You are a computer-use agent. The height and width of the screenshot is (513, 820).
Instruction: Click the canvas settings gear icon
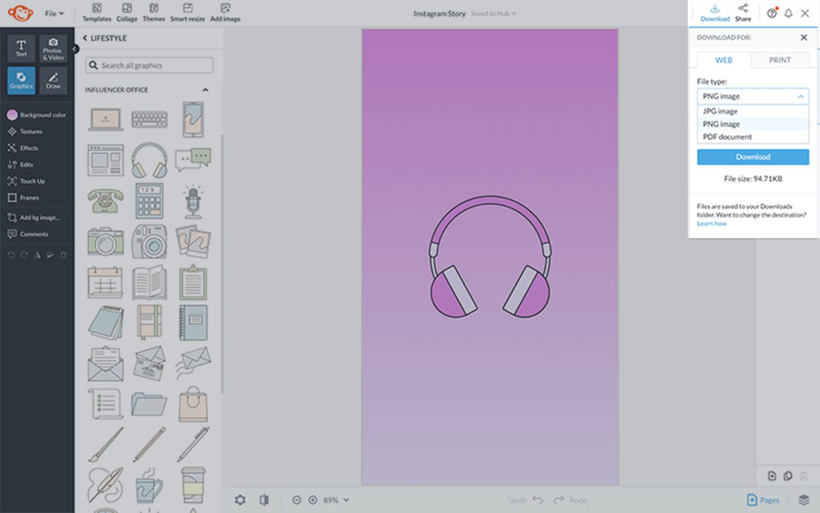pos(240,500)
